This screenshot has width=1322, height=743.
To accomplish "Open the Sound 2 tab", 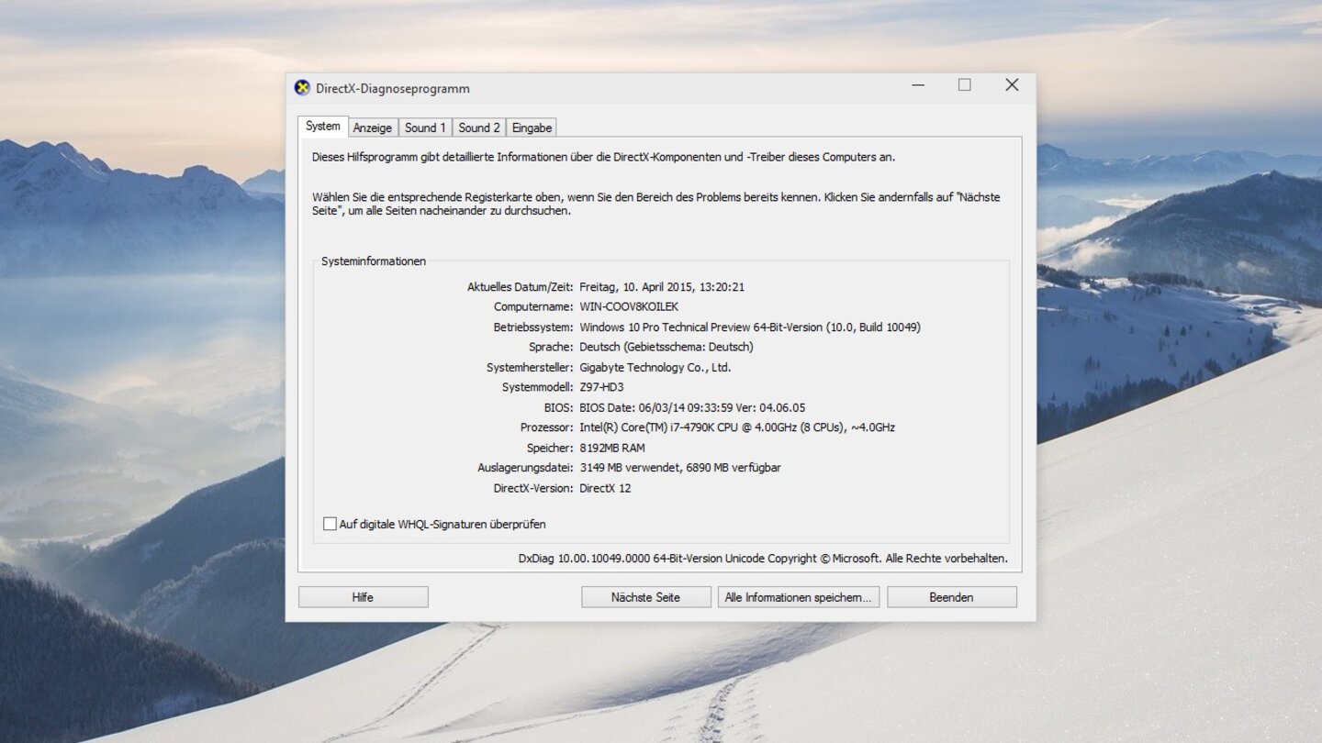I will (479, 128).
